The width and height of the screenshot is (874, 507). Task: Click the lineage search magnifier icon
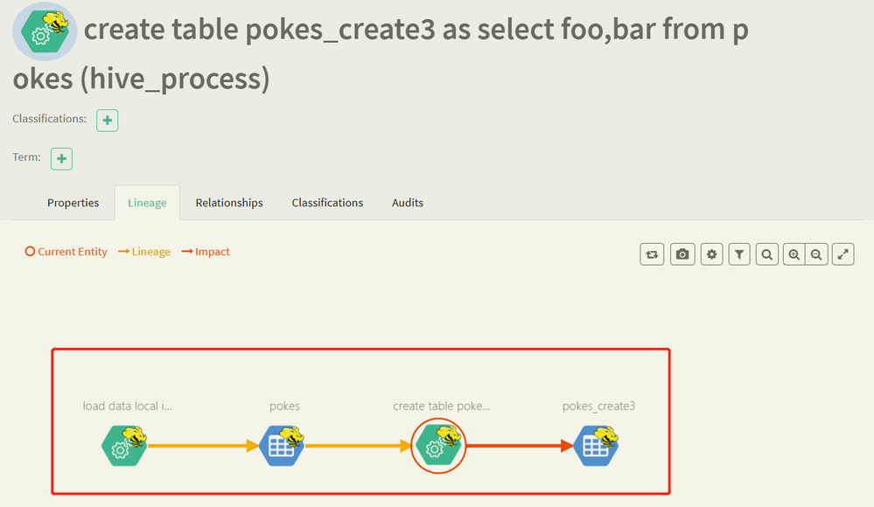click(767, 254)
